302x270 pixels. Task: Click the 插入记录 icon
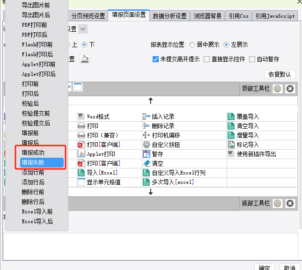click(x=146, y=117)
